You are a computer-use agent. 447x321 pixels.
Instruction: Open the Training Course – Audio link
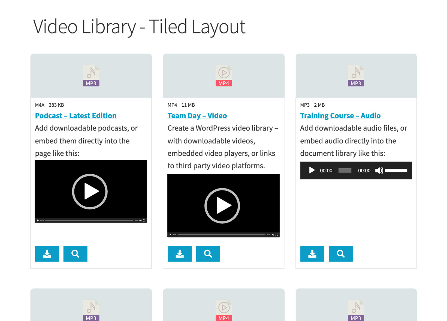point(340,115)
